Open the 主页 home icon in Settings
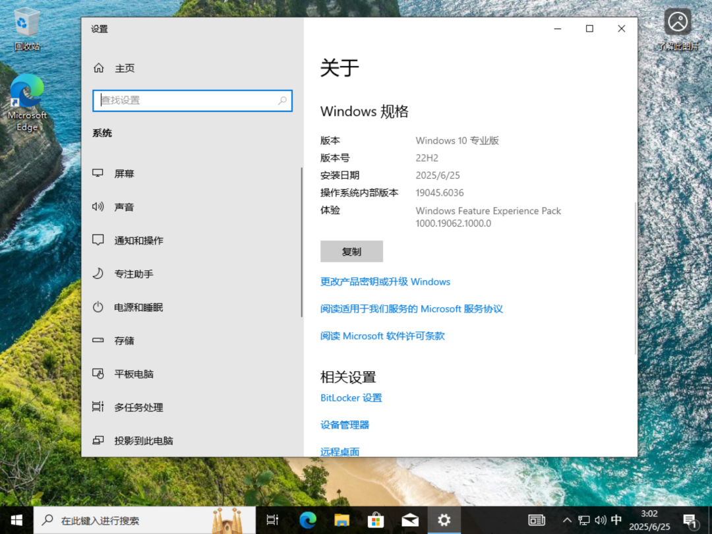The width and height of the screenshot is (712, 534). pos(98,68)
